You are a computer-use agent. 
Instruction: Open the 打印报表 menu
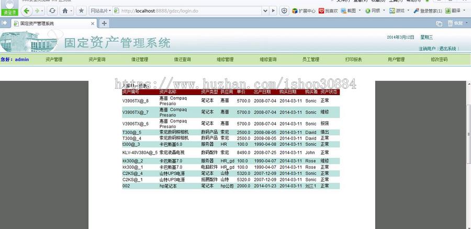354,60
